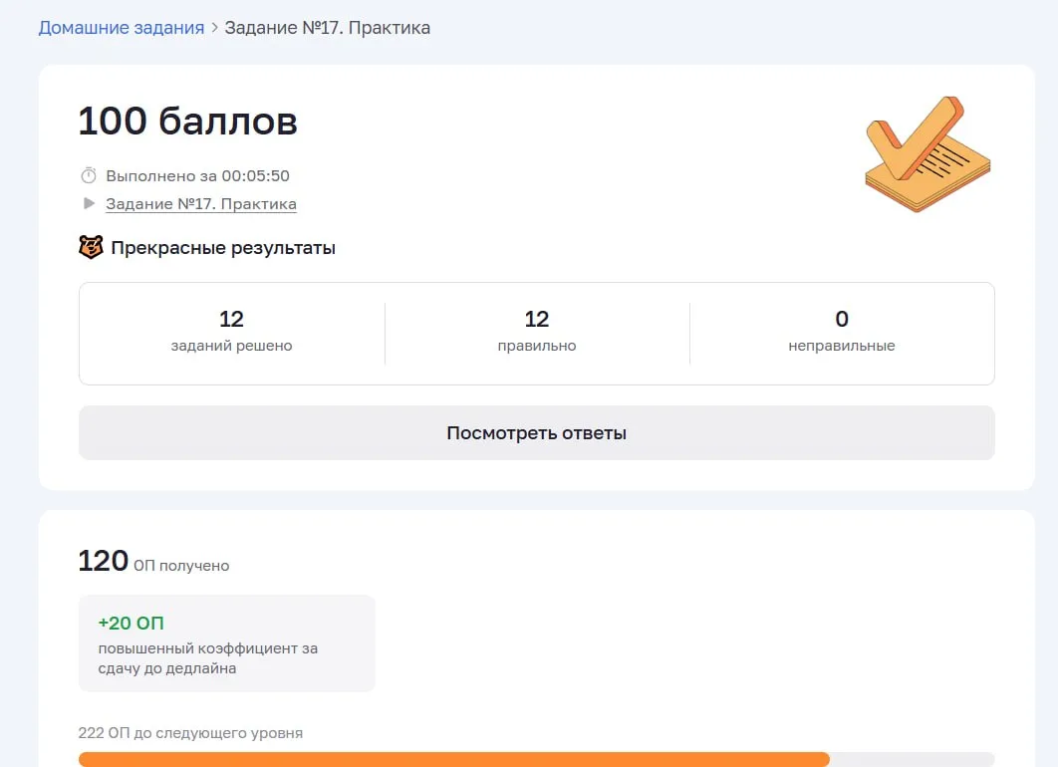Click the clock icon beside Выполнено за
Screen dimensions: 1058x767
89,175
